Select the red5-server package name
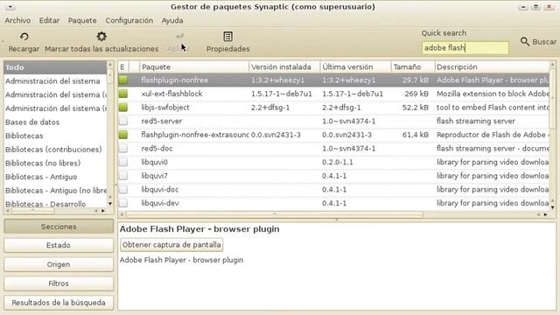This screenshot has height=315, width=560. tap(162, 121)
